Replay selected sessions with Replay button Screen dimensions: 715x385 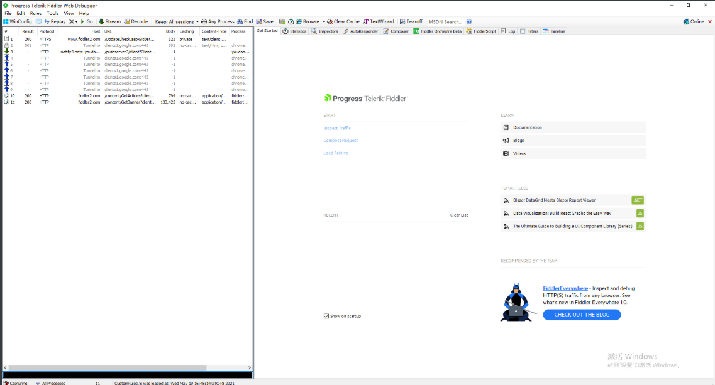tap(55, 21)
